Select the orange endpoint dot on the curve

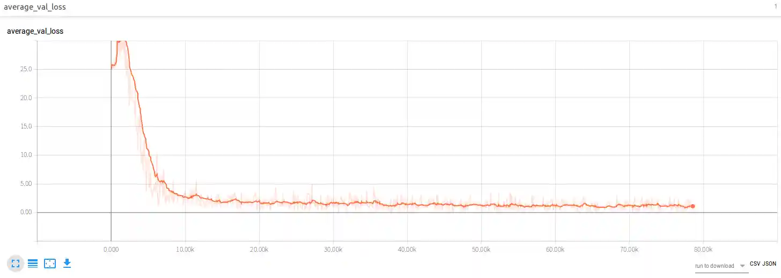[x=693, y=206]
